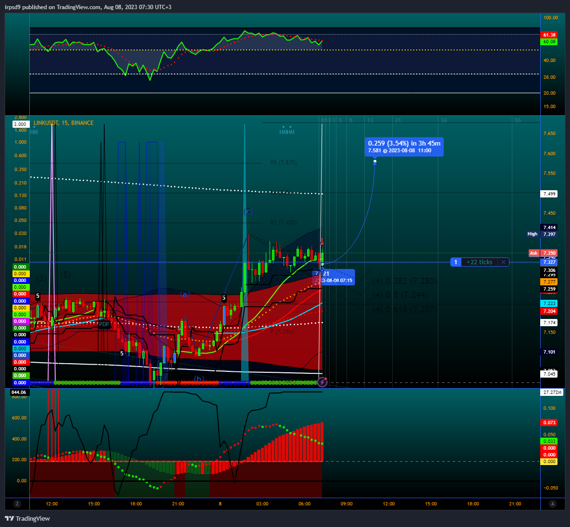
Task: Click the white 7.499 price label
Action: point(549,194)
